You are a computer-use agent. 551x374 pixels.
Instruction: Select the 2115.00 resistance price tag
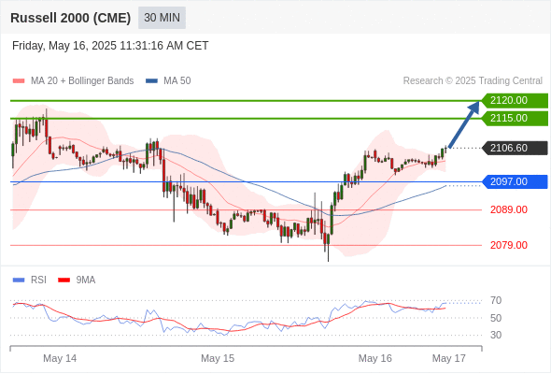click(515, 118)
